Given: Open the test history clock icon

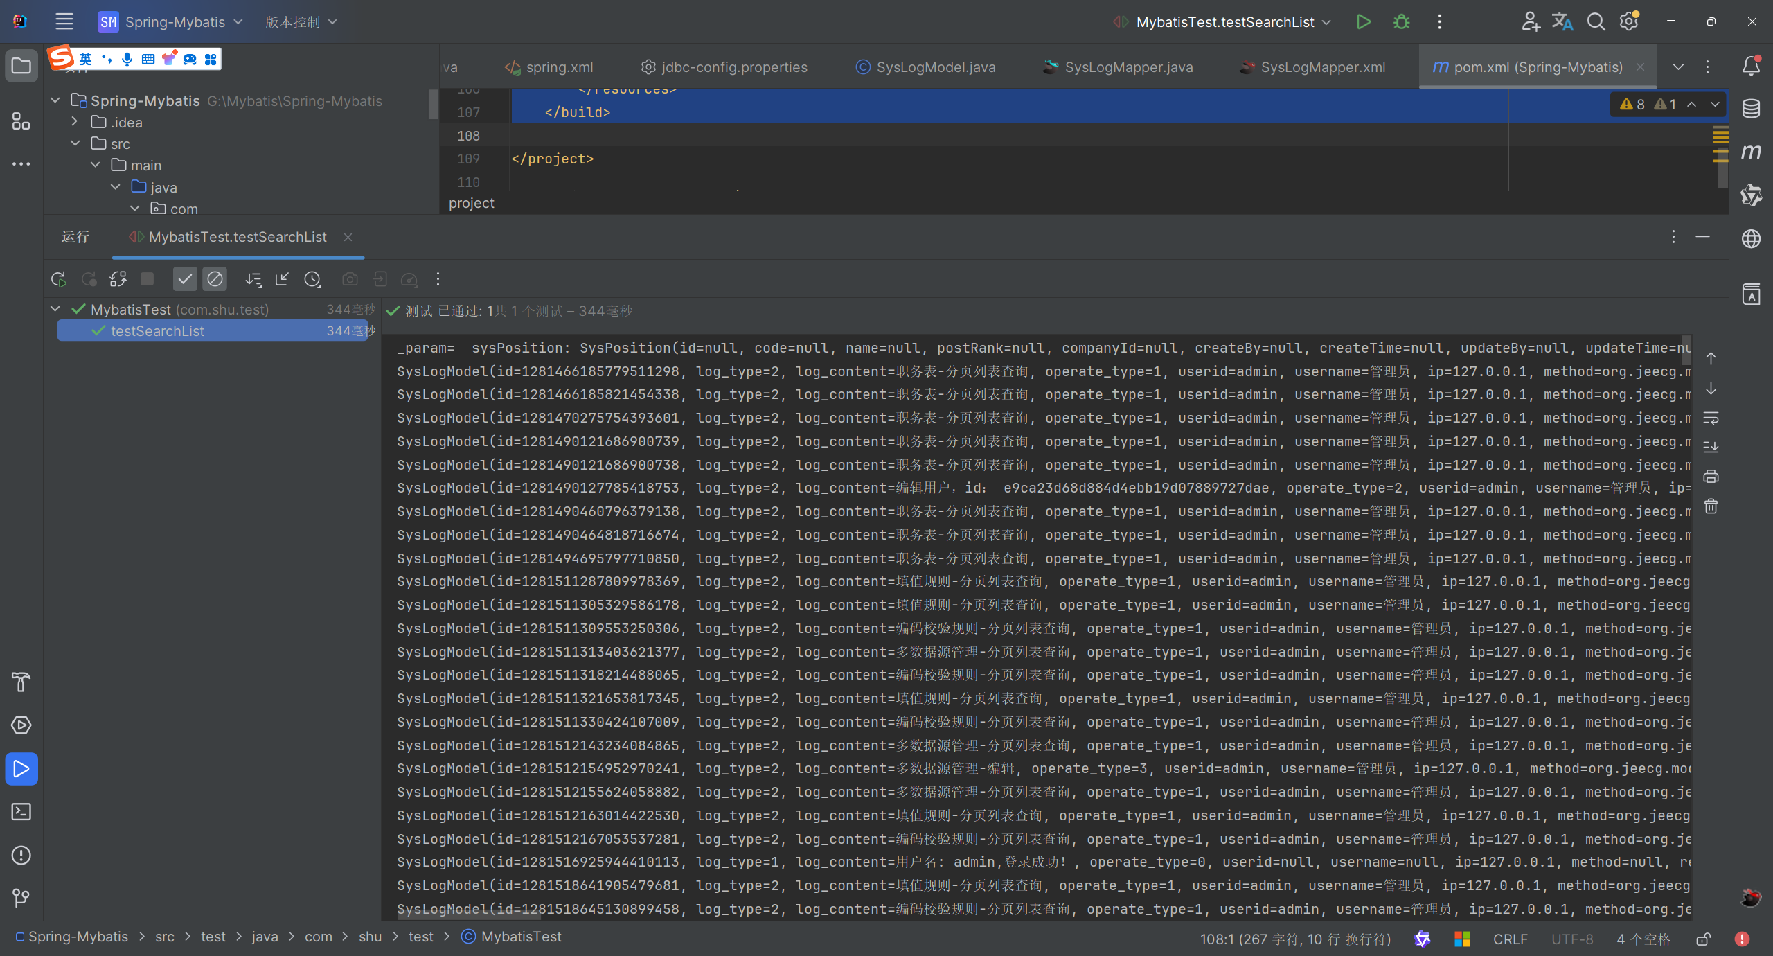Looking at the screenshot, I should pyautogui.click(x=312, y=279).
